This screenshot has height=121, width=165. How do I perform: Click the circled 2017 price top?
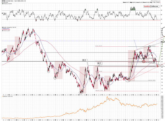[x=150, y=46]
